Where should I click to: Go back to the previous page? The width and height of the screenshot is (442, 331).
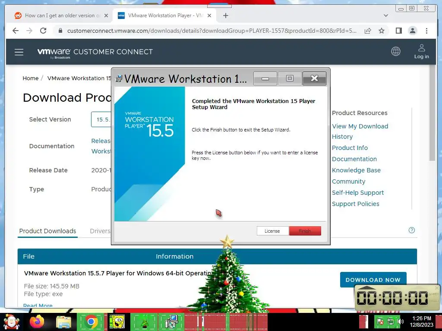tap(16, 31)
